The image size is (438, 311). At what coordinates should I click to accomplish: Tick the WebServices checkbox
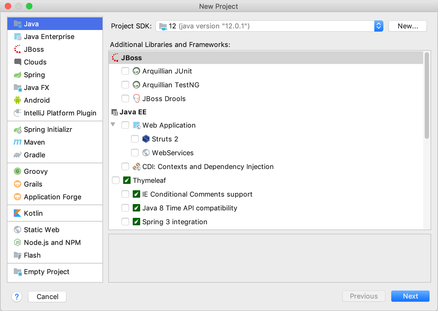click(x=135, y=153)
